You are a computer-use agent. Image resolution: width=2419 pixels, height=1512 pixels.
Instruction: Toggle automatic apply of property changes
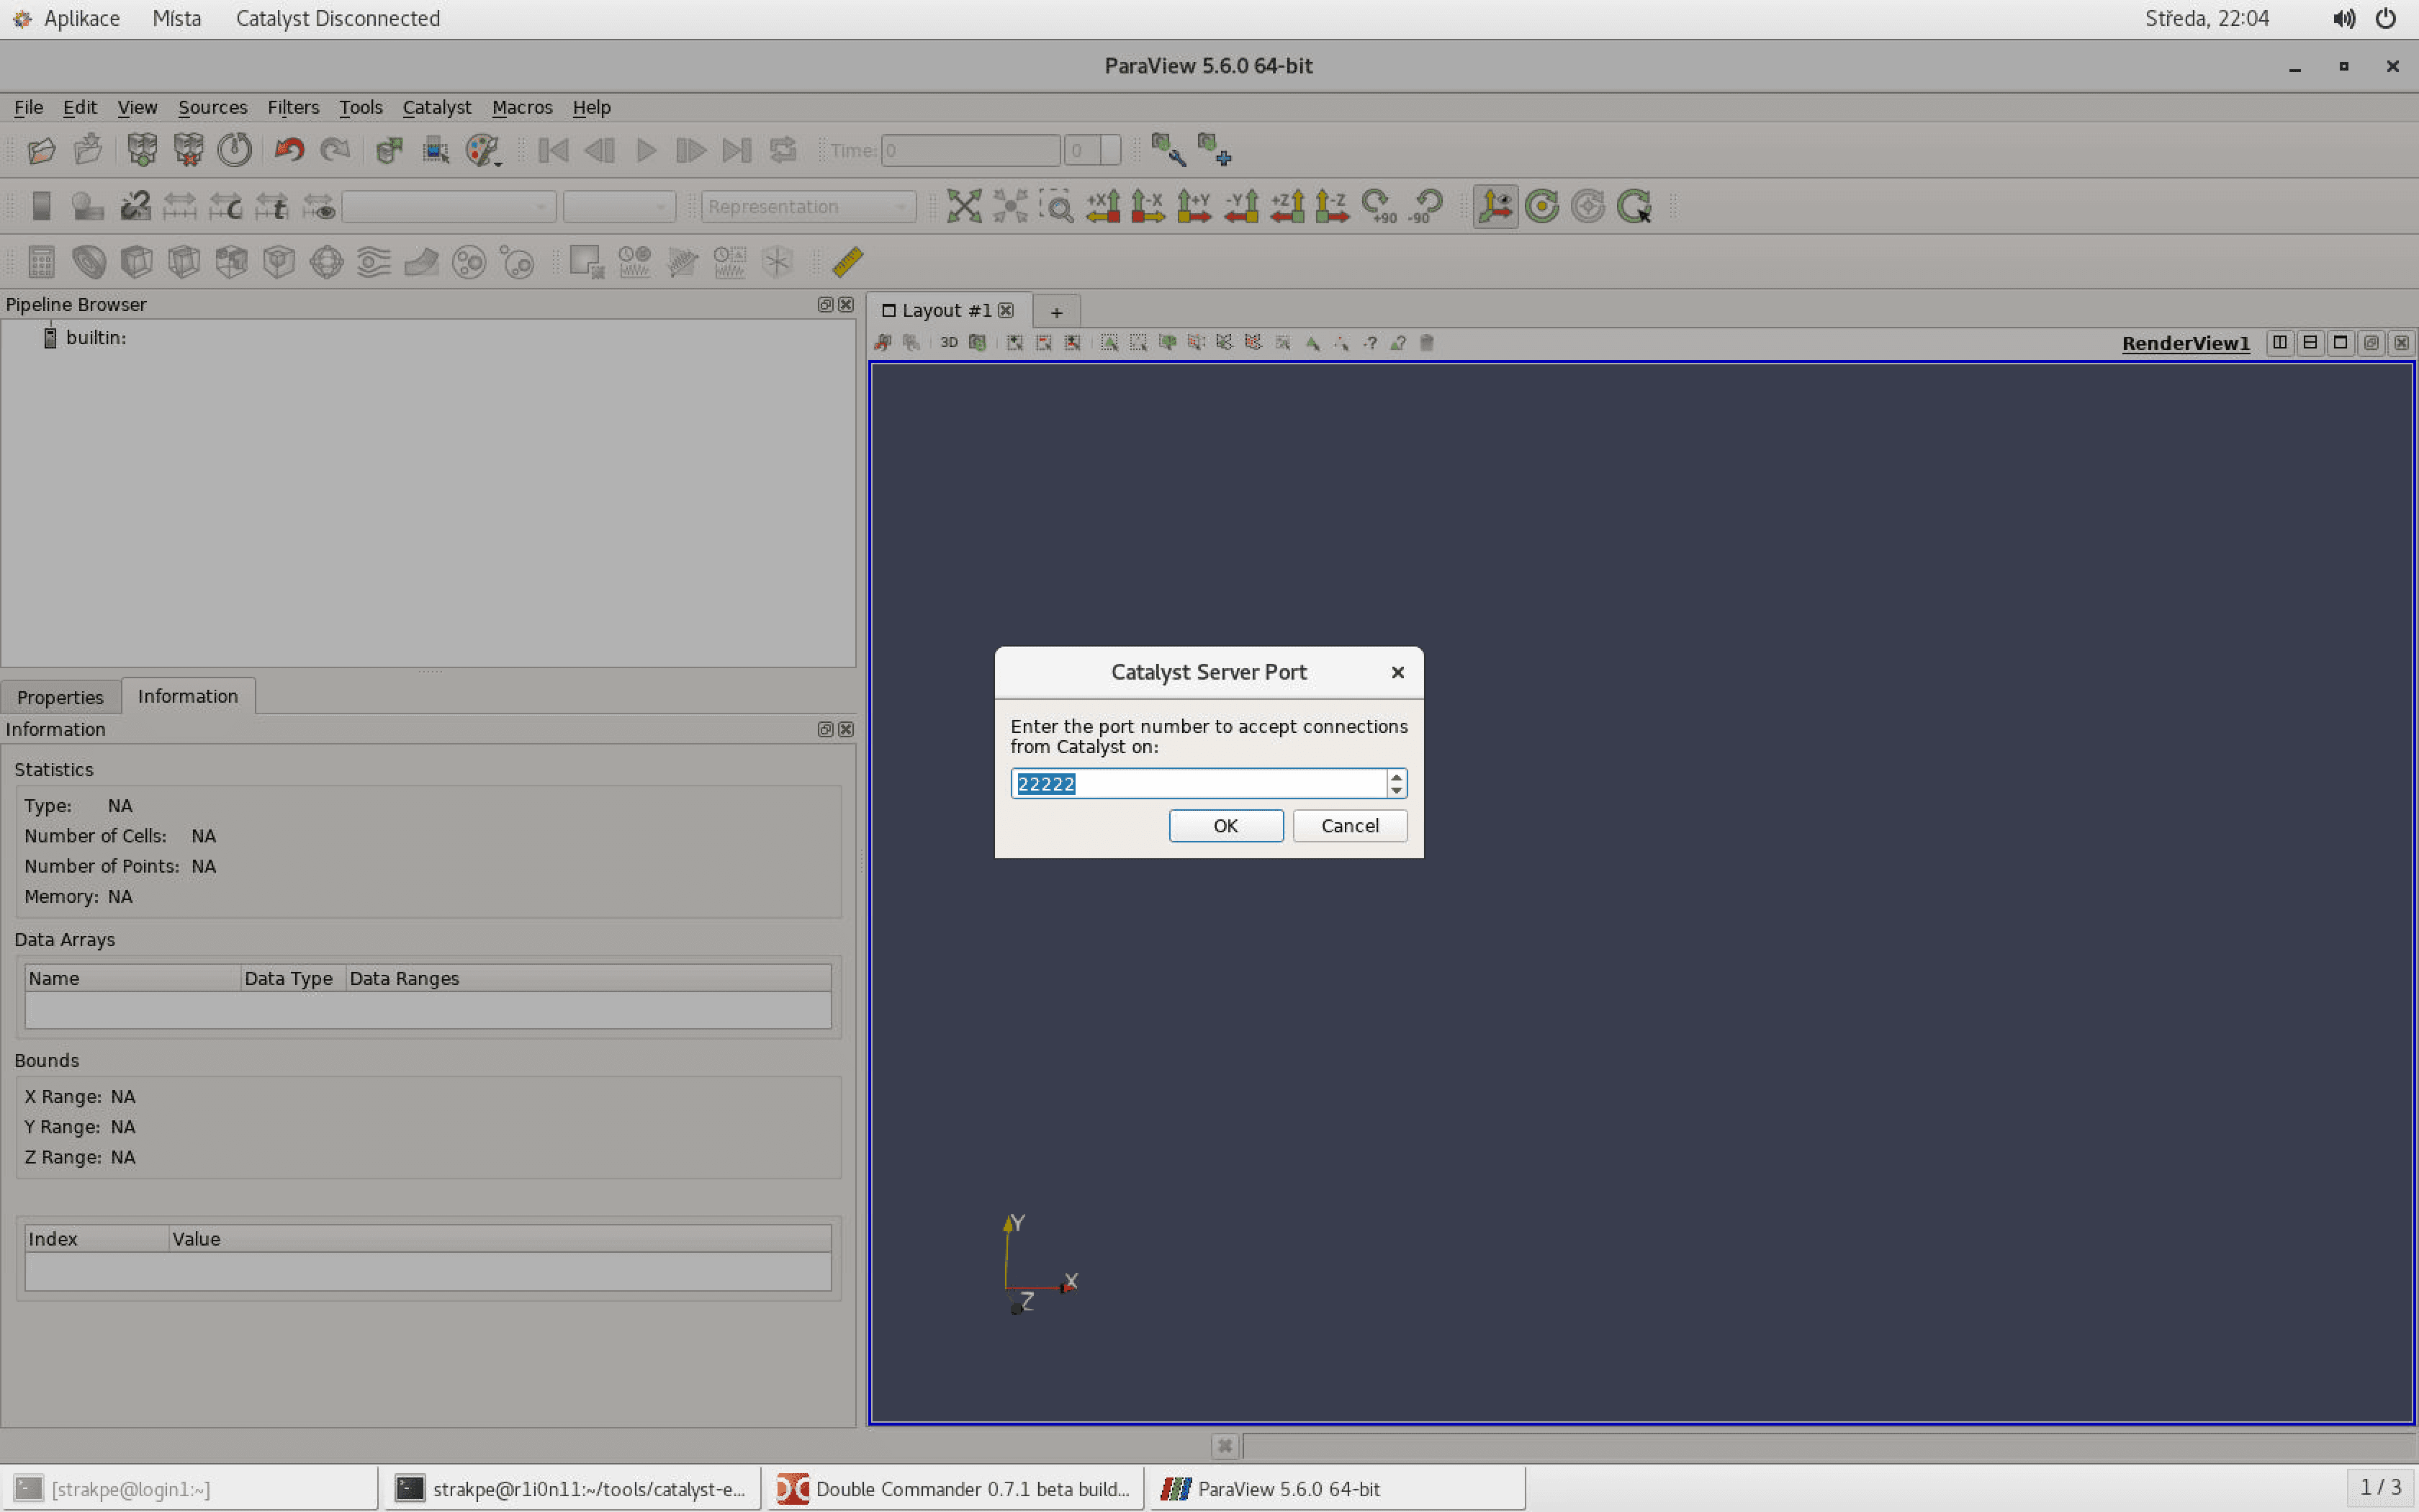point(389,150)
